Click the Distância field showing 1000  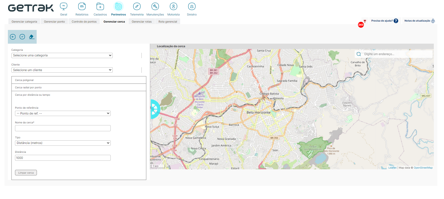click(63, 158)
